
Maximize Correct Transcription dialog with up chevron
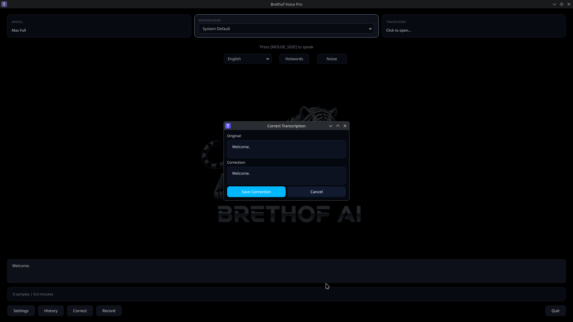338,126
